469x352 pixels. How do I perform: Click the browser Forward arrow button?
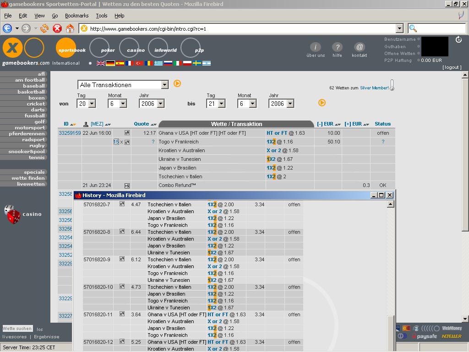click(x=26, y=28)
